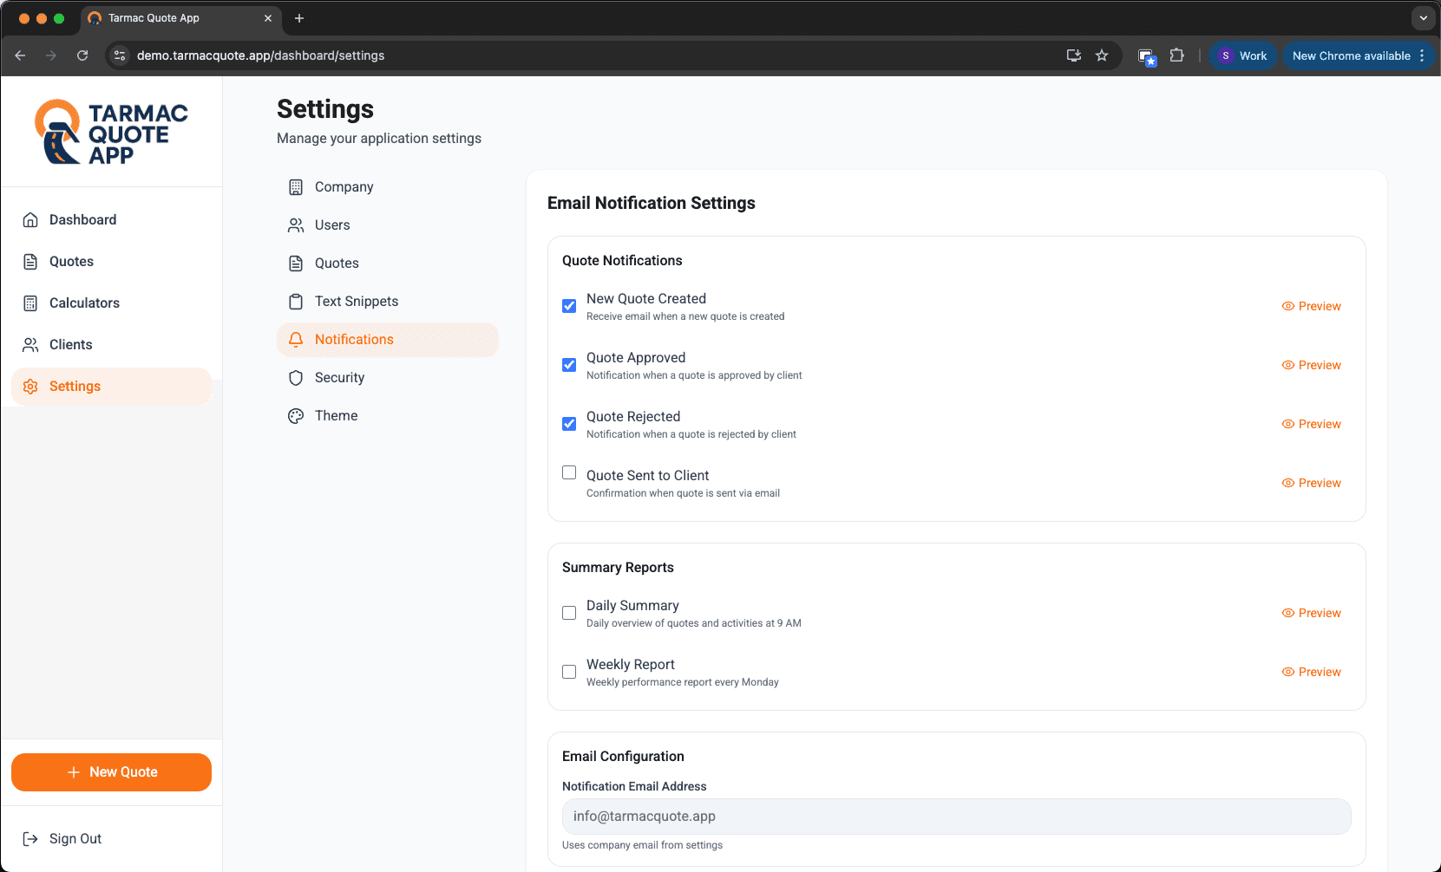Viewport: 1441px width, 872px height.
Task: Click the eye icon for Daily Summary preview
Action: click(1287, 613)
